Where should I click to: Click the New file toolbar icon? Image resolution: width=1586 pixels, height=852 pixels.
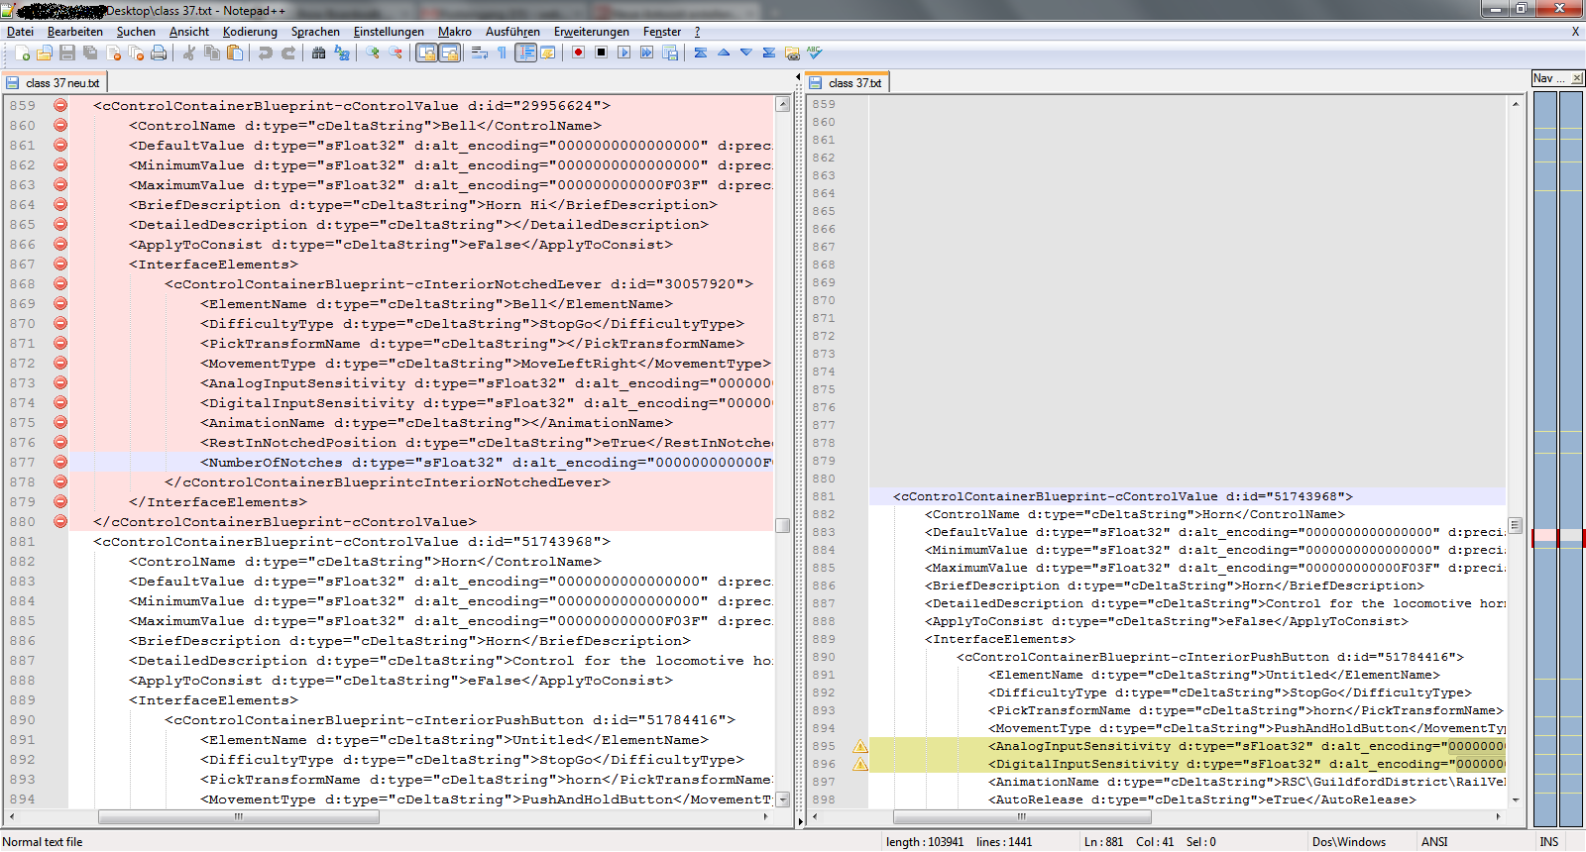pyautogui.click(x=22, y=53)
